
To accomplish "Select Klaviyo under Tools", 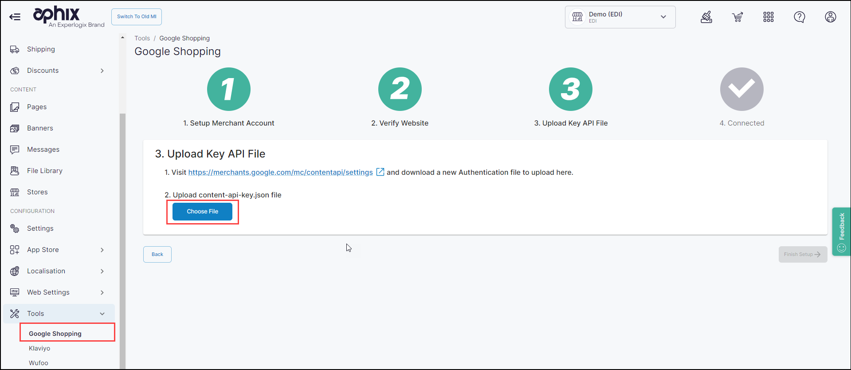I will [39, 348].
